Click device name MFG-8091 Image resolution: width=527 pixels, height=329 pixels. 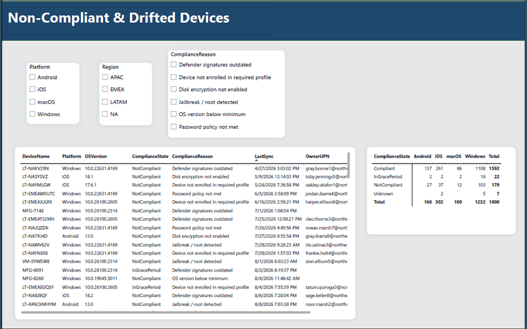click(33, 270)
